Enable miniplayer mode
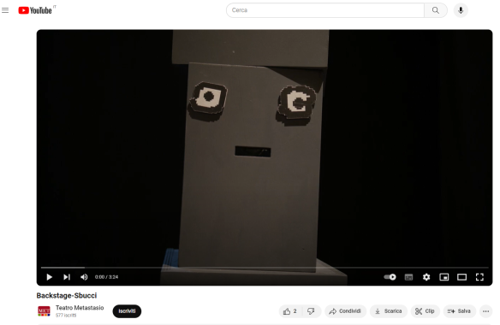500x325 pixels. [444, 277]
